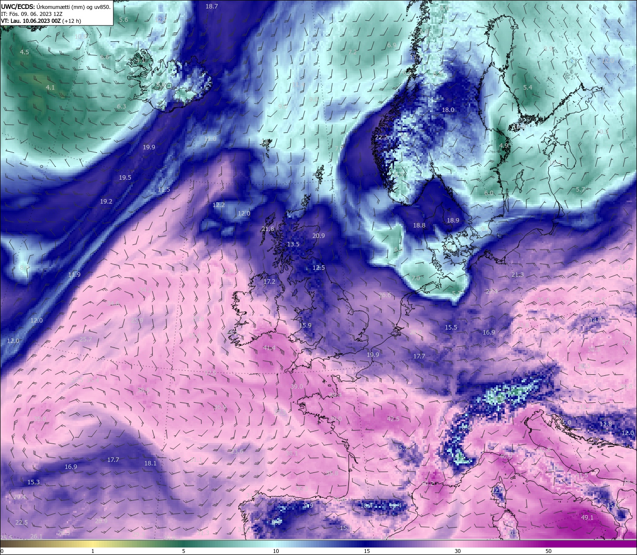
Task: Click the value label 18.8 in the Skagerrak area
Action: (419, 225)
